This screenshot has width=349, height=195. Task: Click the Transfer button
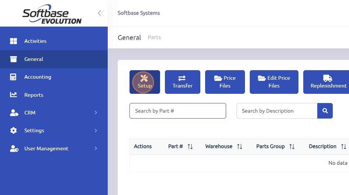(x=183, y=82)
